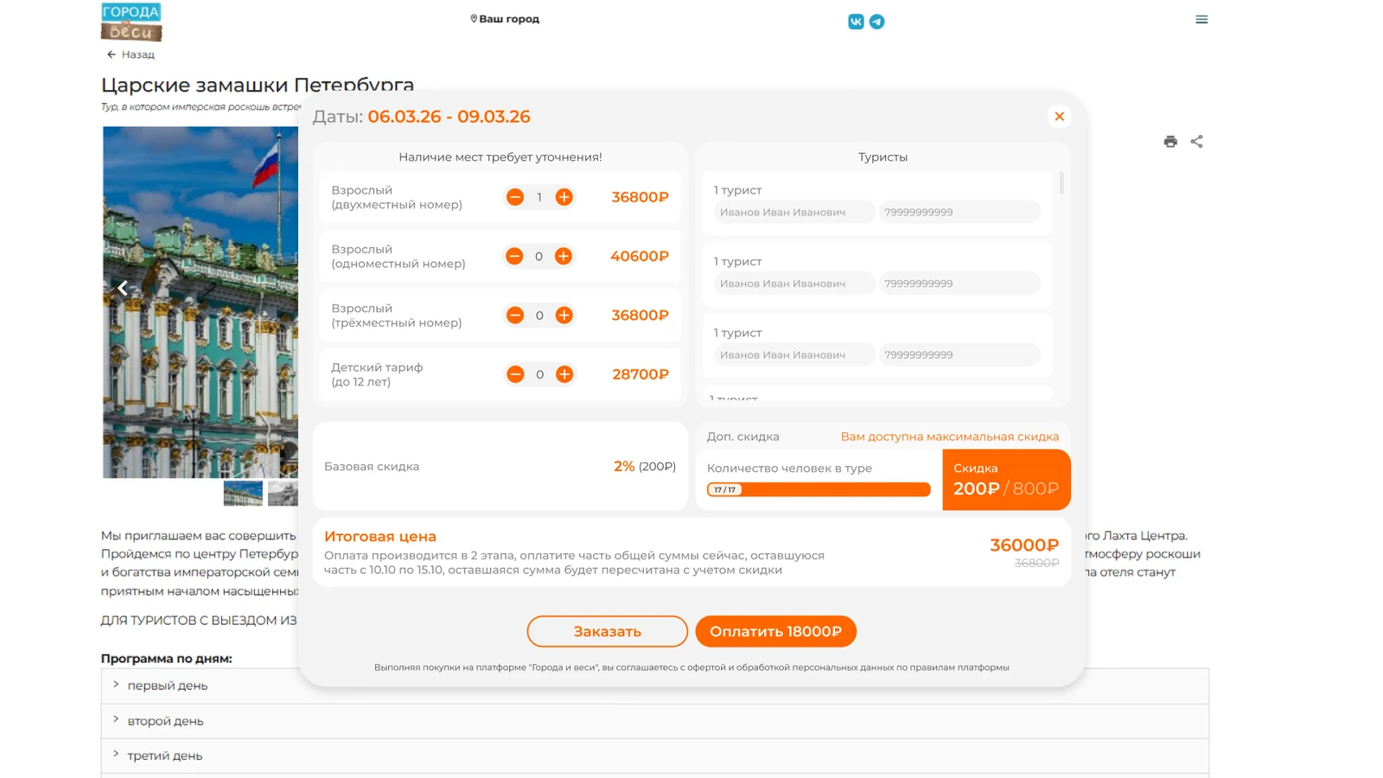Focus the second tourist phone field
This screenshot has height=778, width=1383.
[959, 284]
